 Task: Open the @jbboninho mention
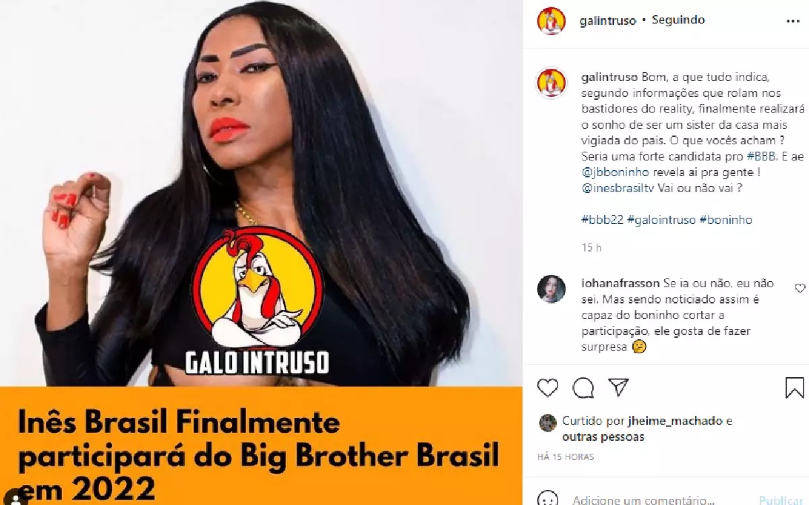(x=611, y=172)
